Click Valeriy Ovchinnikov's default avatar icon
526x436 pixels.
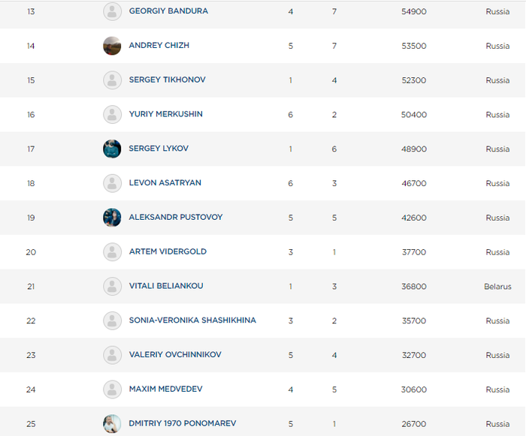112,355
